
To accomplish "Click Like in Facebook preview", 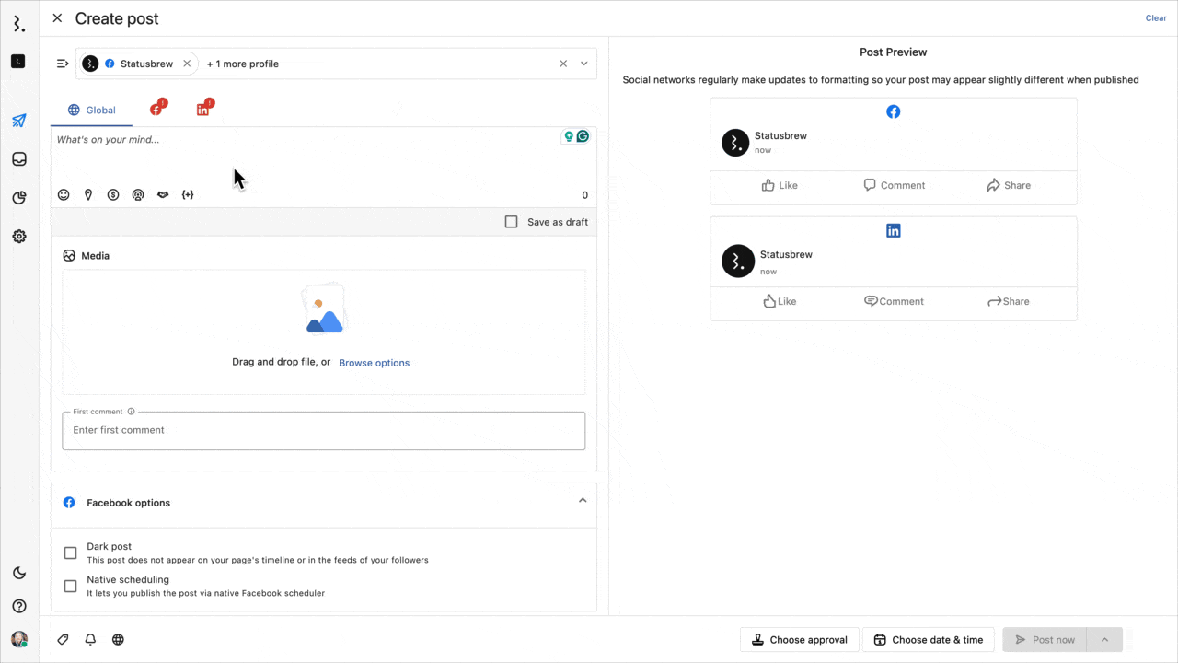I will pos(780,185).
